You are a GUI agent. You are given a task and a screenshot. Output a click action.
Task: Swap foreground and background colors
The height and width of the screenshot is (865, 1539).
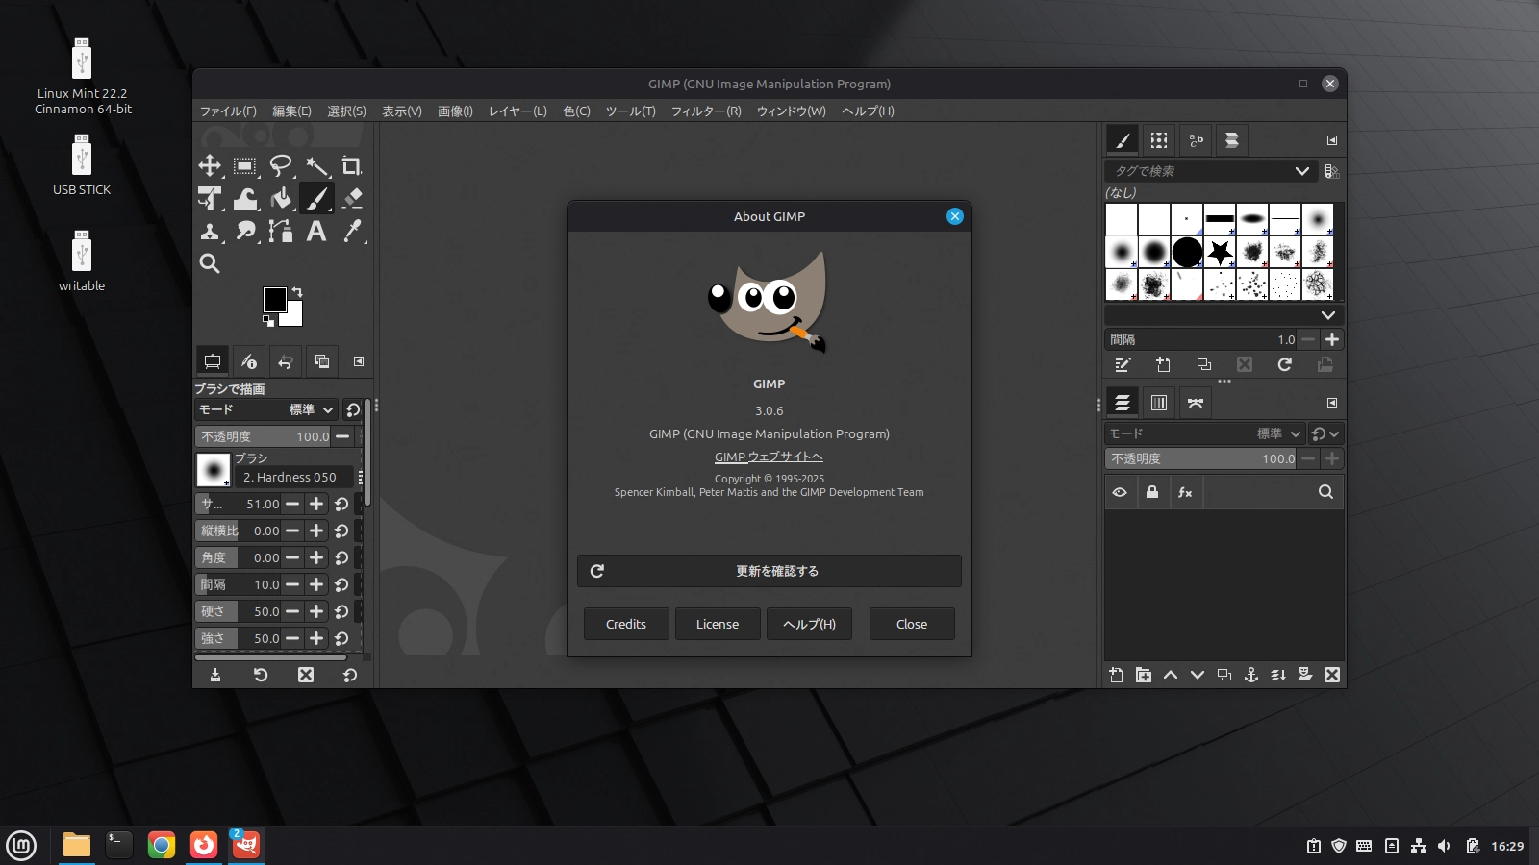click(x=297, y=292)
